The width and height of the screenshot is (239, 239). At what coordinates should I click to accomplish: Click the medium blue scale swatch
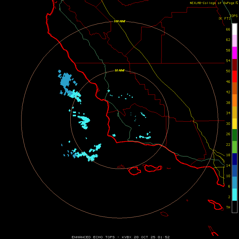234,171
